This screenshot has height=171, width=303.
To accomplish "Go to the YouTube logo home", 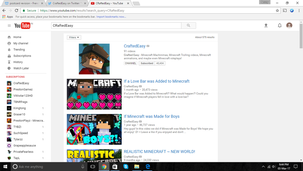I will coord(22,26).
